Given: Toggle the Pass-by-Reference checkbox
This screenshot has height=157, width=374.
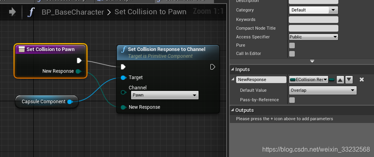Looking at the screenshot, I should (292, 100).
